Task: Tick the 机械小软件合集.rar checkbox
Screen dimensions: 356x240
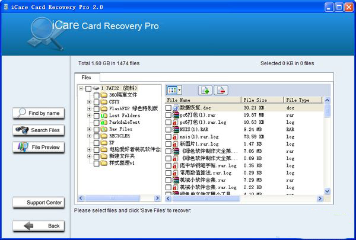Action: pos(169,180)
